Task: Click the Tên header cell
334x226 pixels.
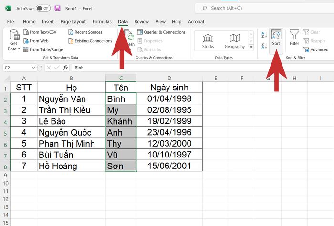Action: tap(121, 87)
